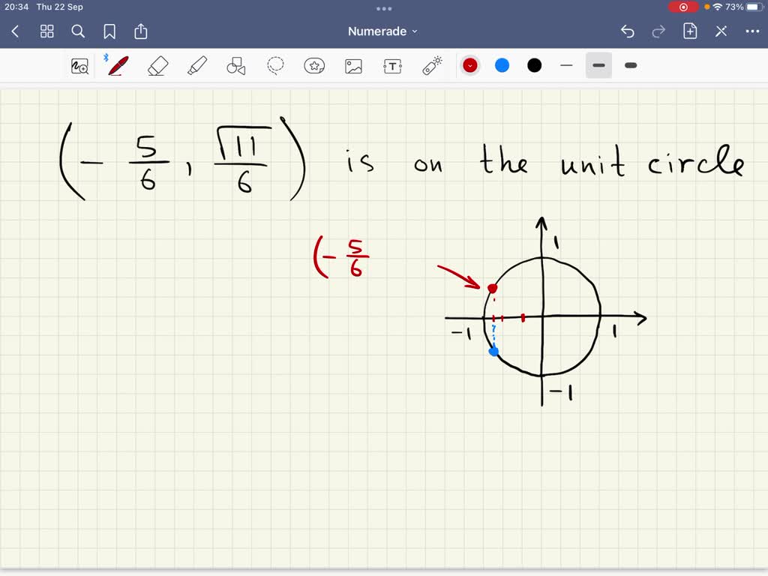Screen dimensions: 768x576
Task: Open the Shapes tool
Action: [235, 65]
